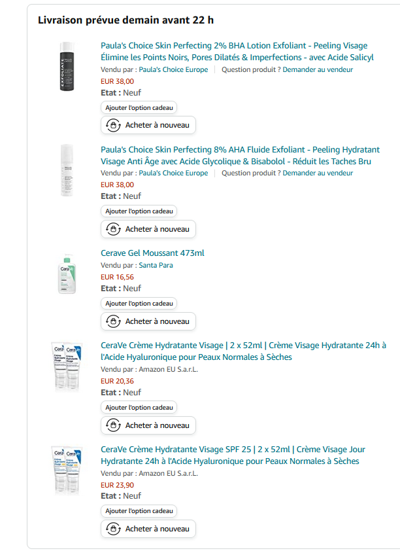The height and width of the screenshot is (553, 400).
Task: Open Cerave Gel Moussant 473ml product link
Action: click(x=152, y=253)
